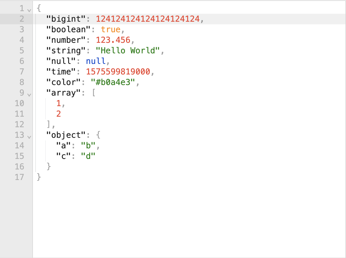Collapse the root object fold arrow on line 1
Image resolution: width=346 pixels, height=258 pixels.
click(29, 10)
